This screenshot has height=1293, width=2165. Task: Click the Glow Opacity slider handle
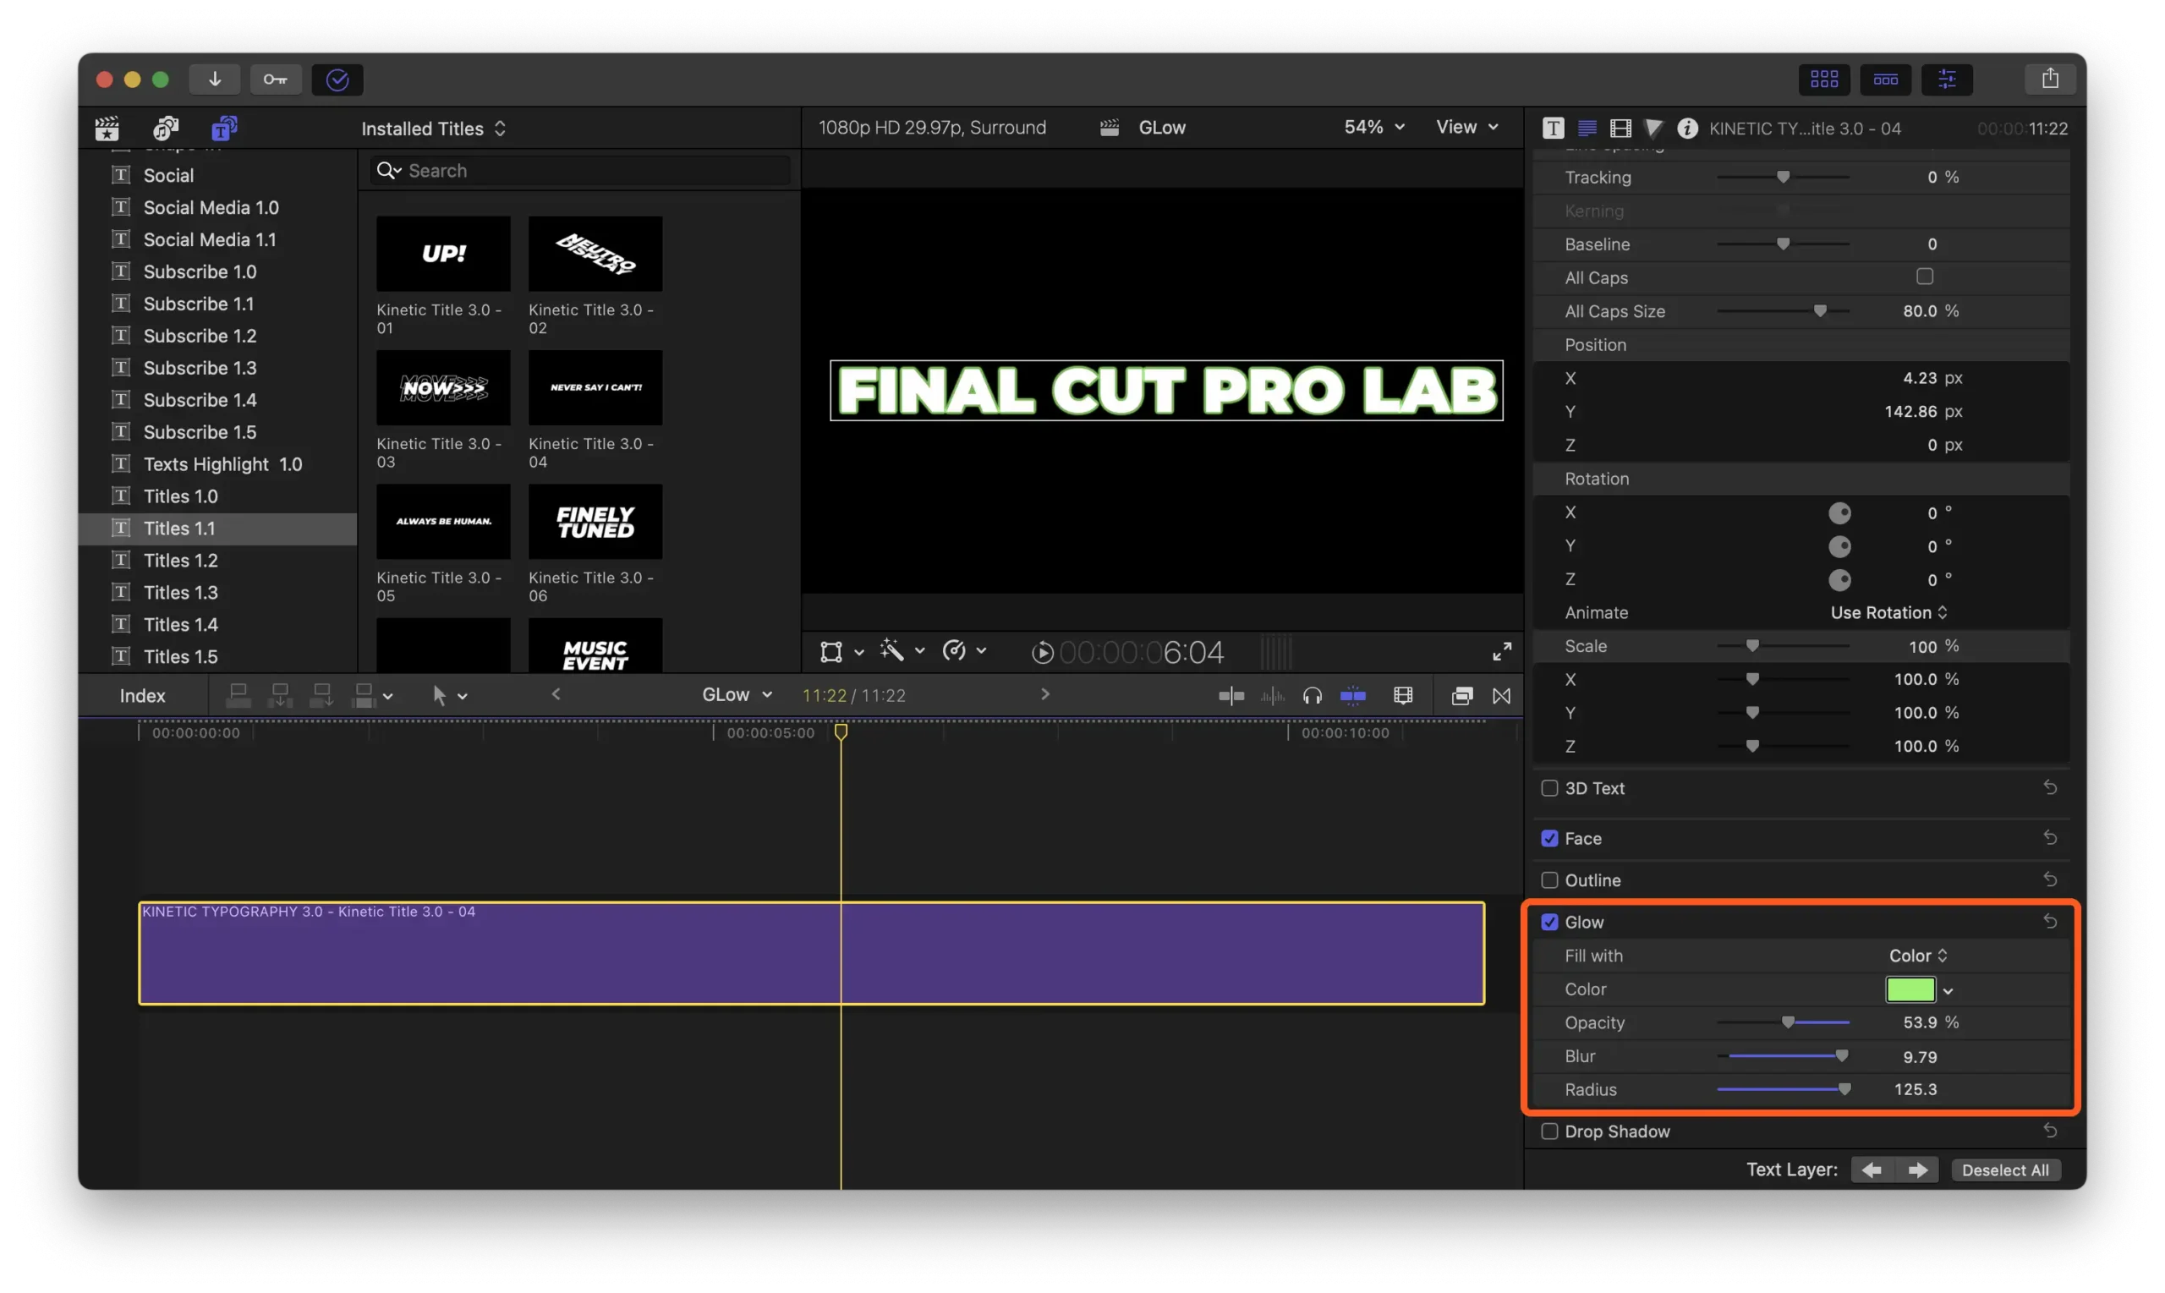[1788, 1022]
